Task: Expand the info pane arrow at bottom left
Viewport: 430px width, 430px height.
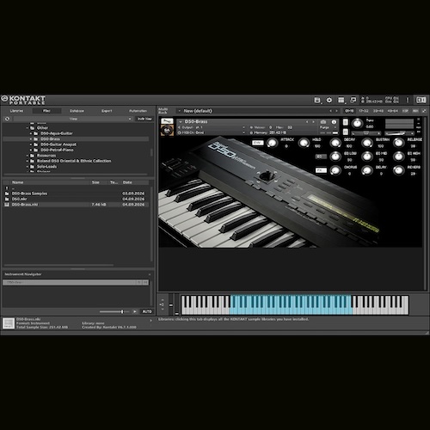Action: [x=151, y=321]
